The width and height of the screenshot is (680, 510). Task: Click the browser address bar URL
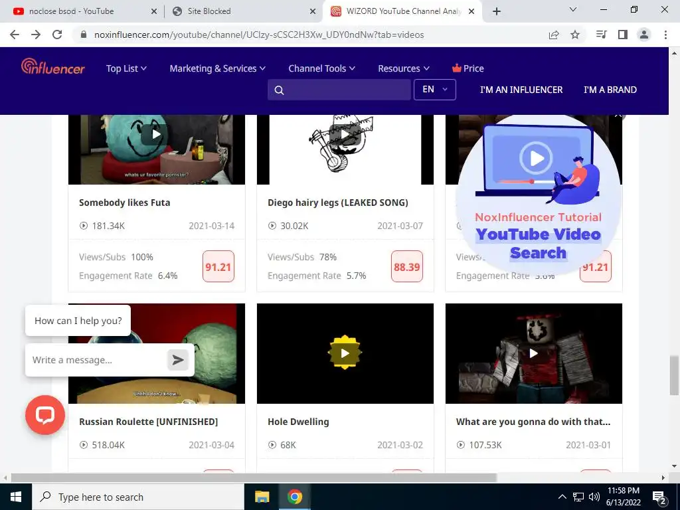click(259, 35)
